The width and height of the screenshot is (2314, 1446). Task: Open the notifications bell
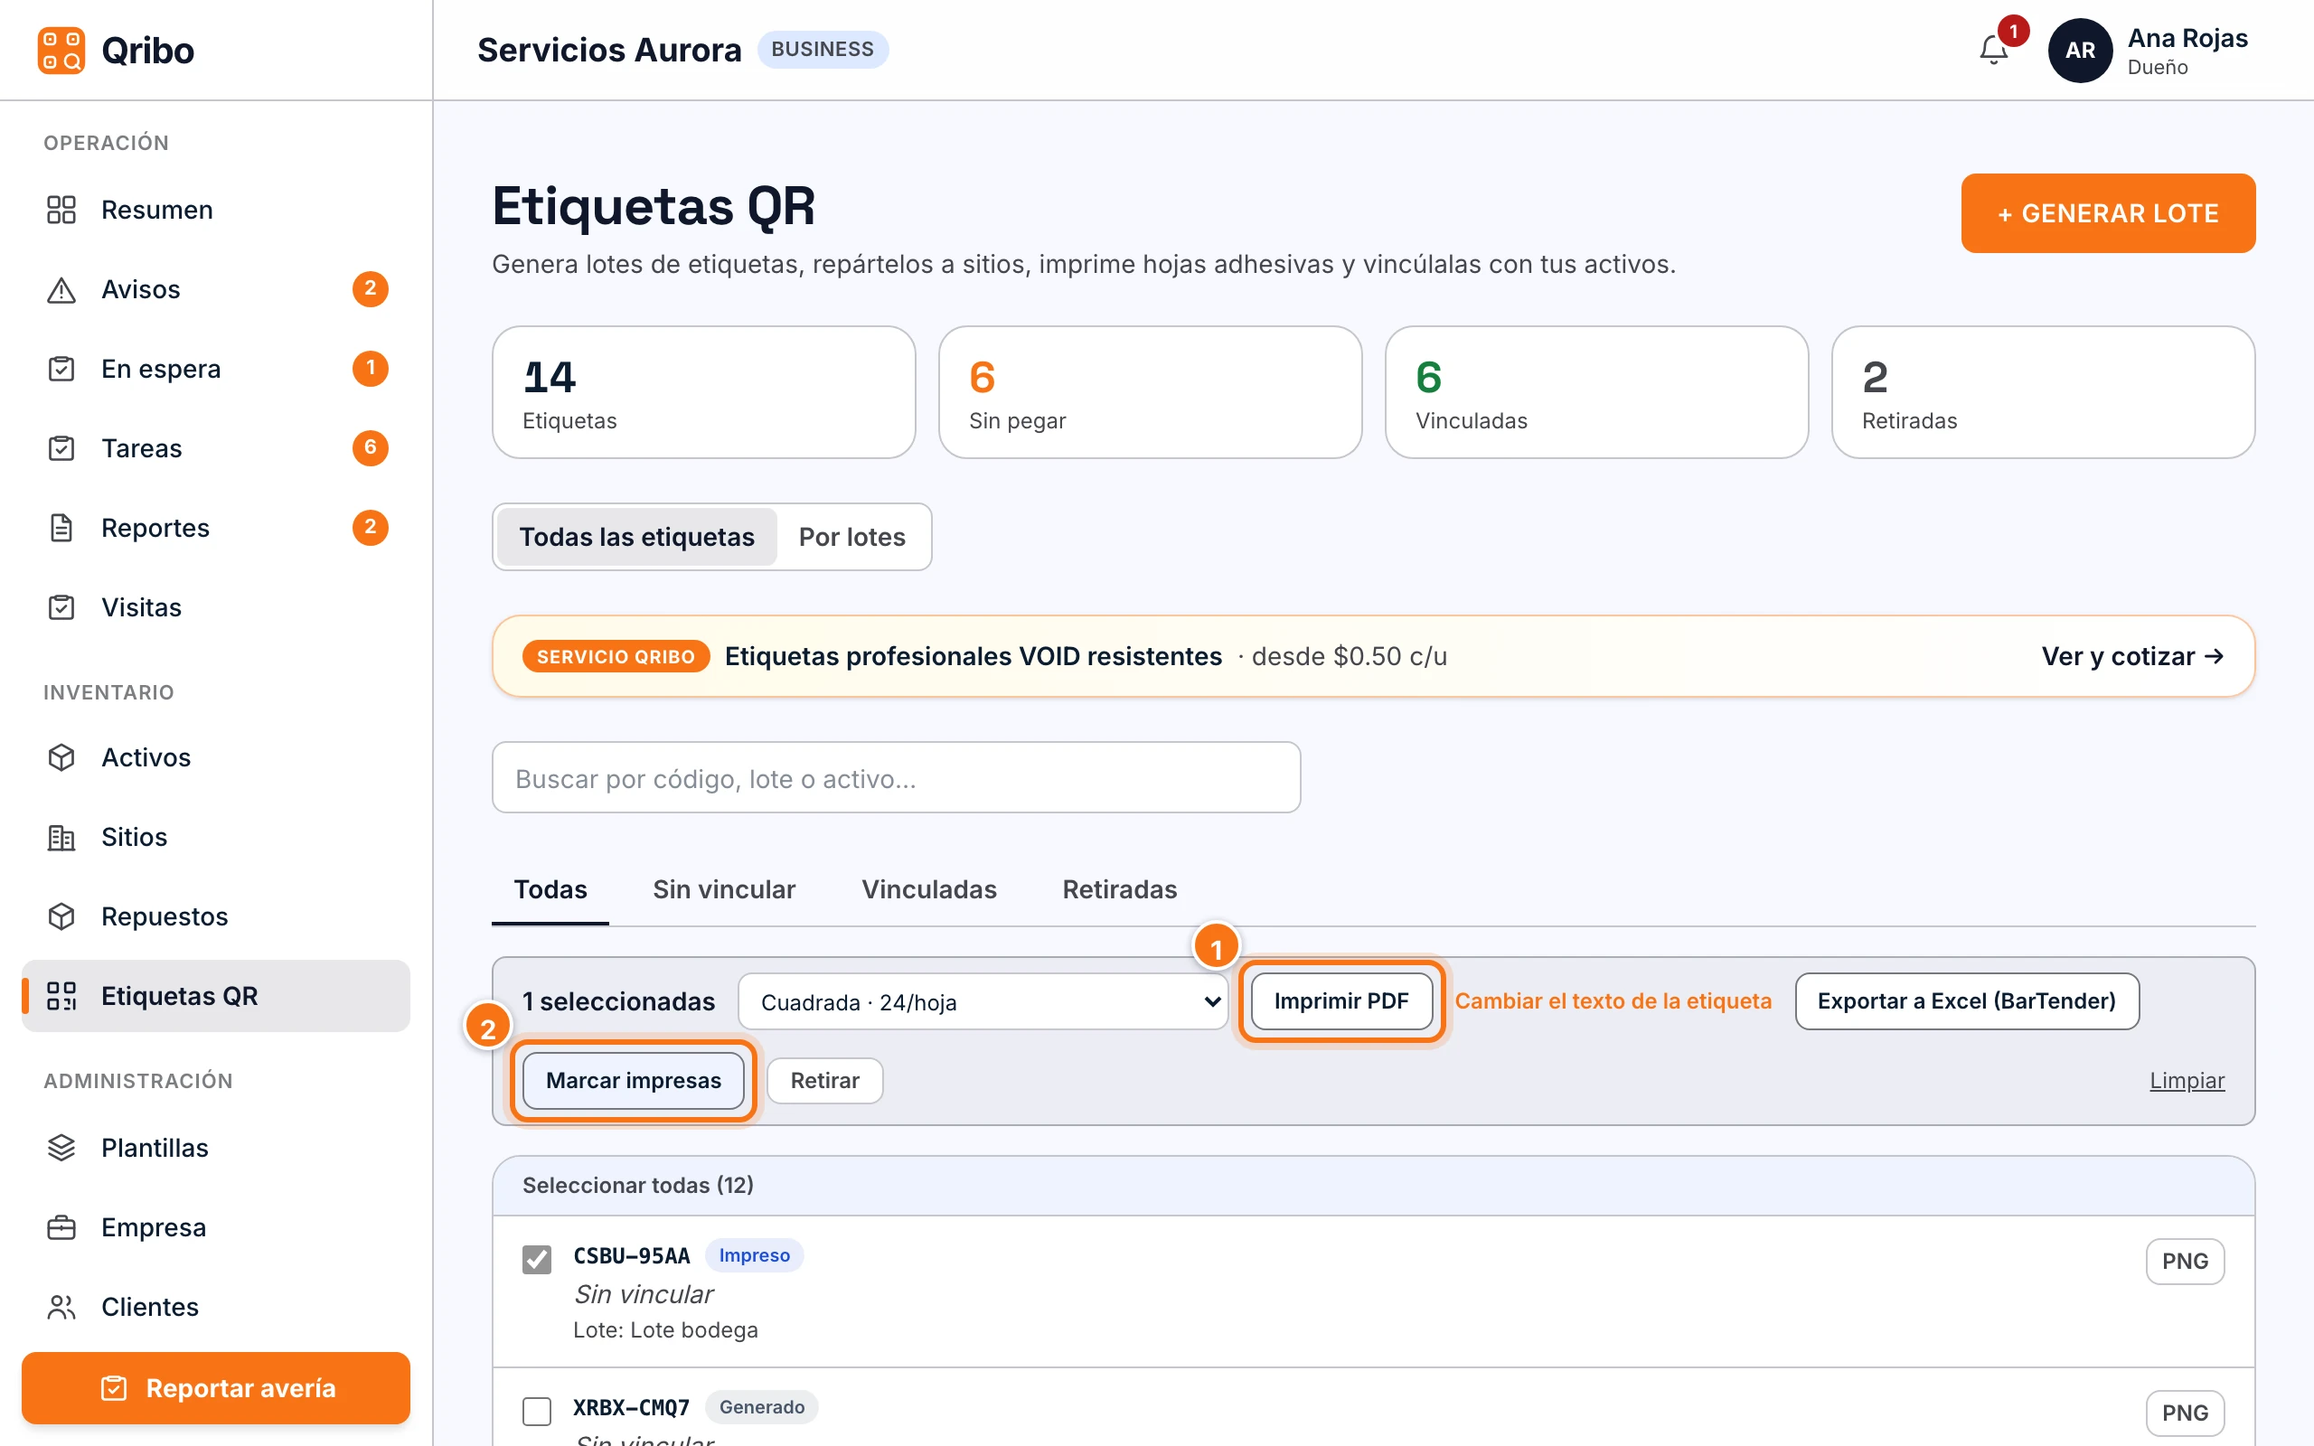point(1993,50)
